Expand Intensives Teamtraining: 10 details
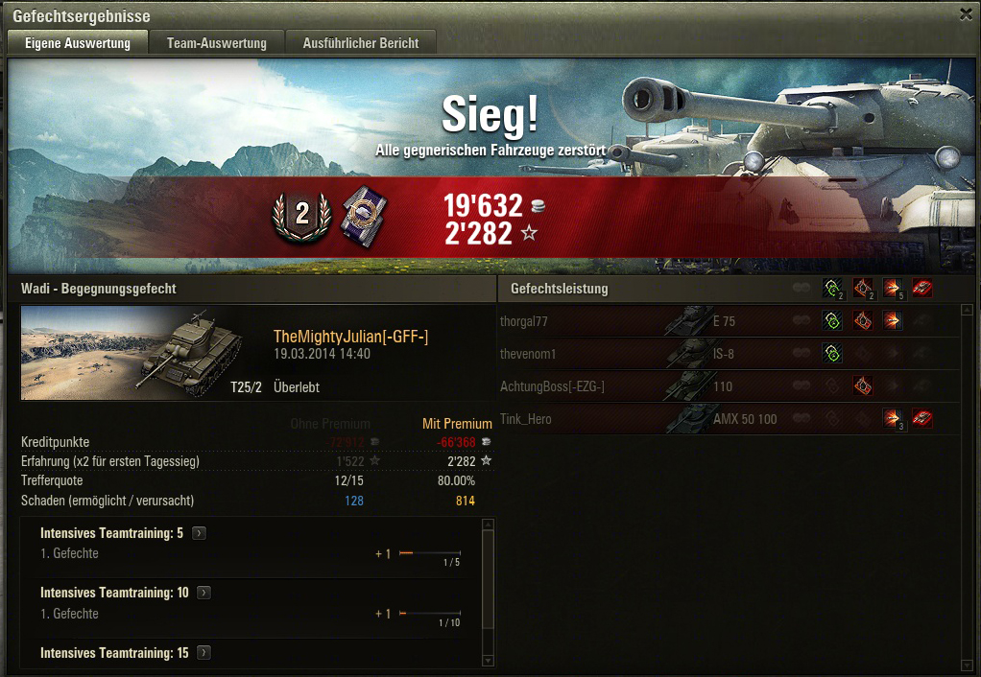This screenshot has width=981, height=677. coord(203,593)
